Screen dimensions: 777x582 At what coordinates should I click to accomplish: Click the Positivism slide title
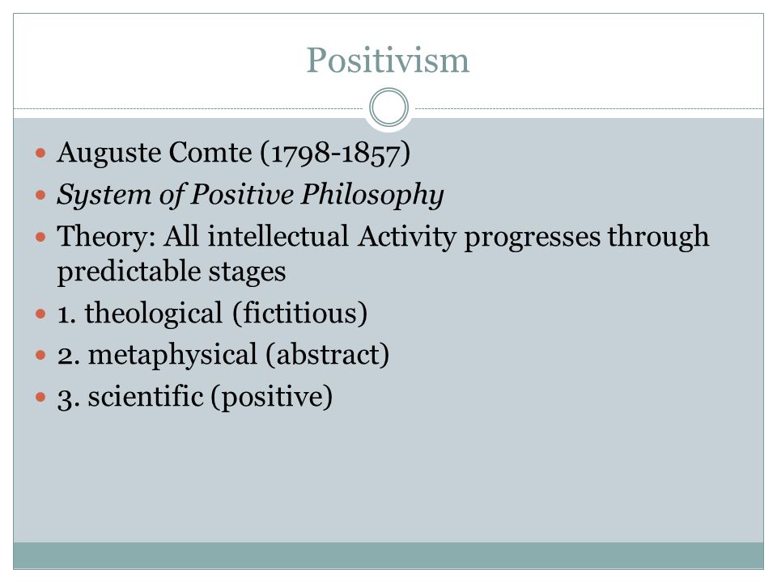388,61
